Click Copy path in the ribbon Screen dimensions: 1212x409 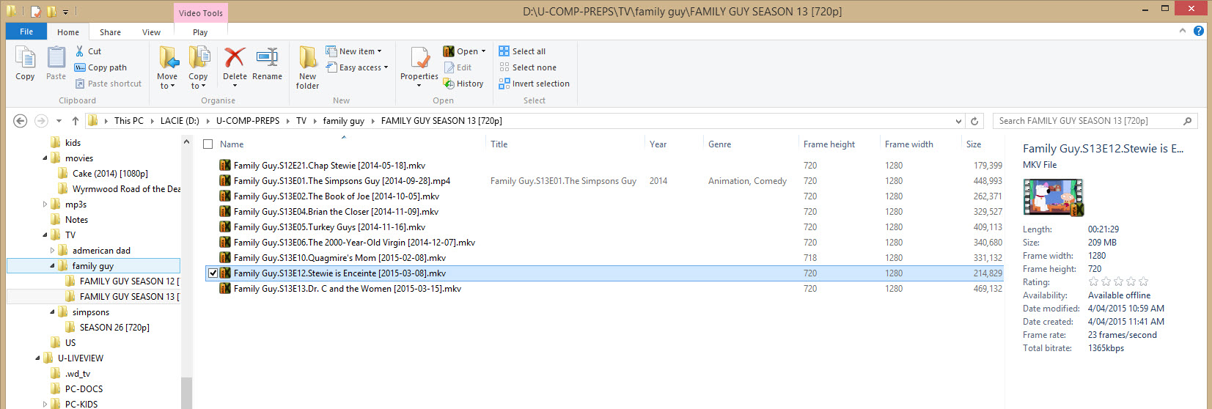(100, 67)
